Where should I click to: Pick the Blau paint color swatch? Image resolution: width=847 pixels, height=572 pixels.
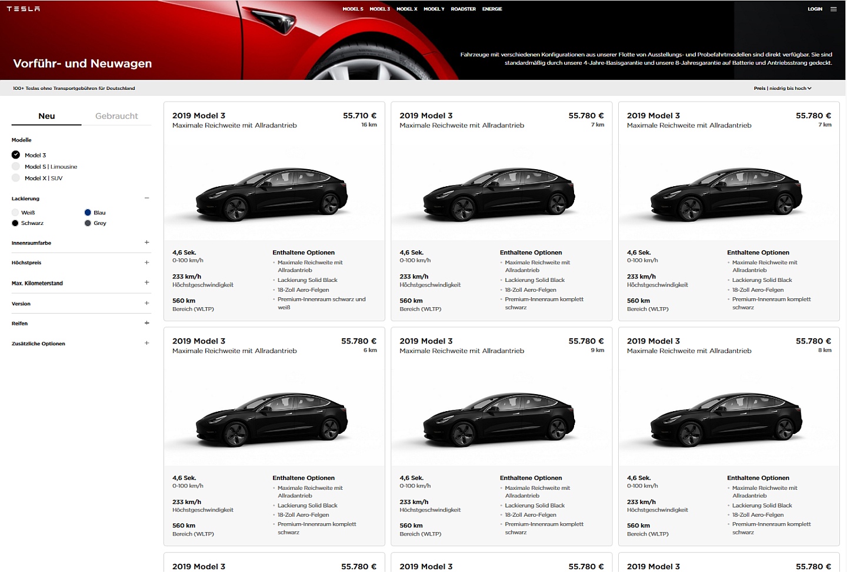click(88, 213)
